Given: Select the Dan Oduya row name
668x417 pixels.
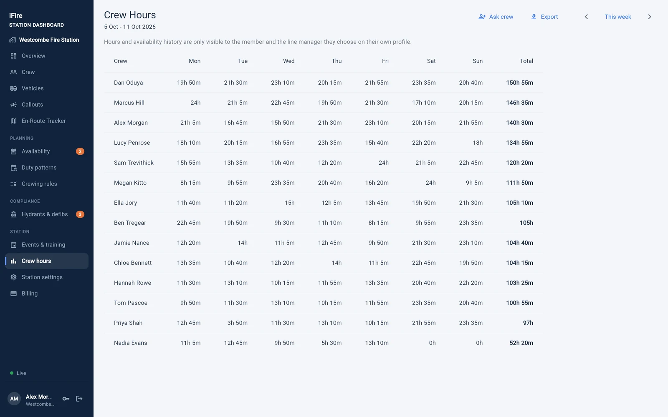Looking at the screenshot, I should click(x=129, y=83).
